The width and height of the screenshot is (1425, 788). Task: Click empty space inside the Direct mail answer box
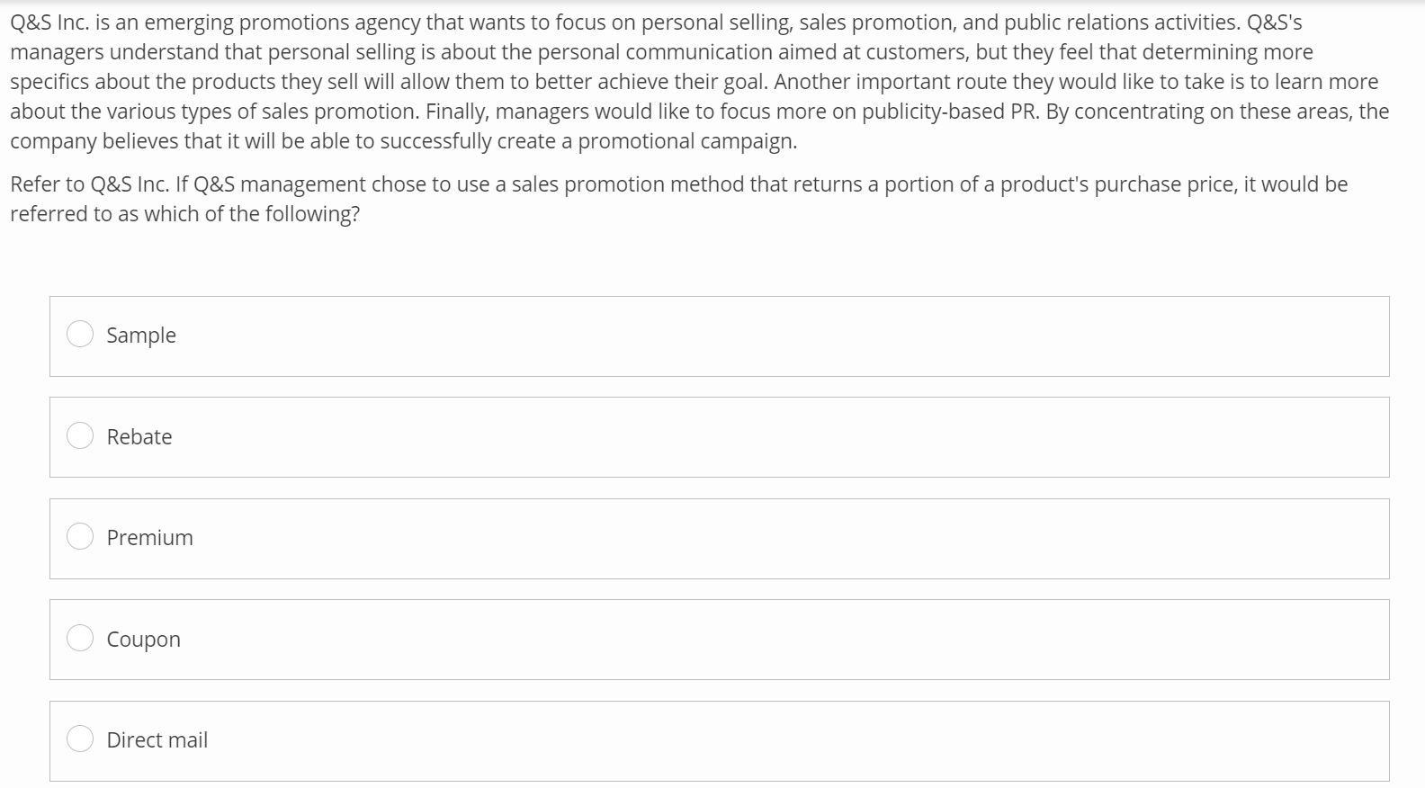tap(720, 741)
